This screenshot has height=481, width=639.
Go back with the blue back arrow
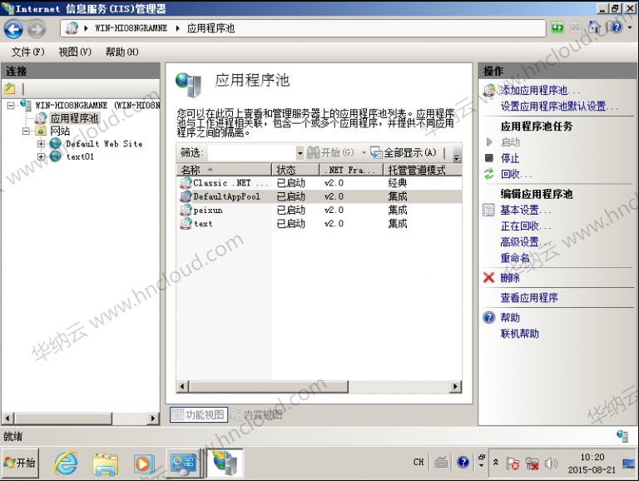pyautogui.click(x=13, y=29)
